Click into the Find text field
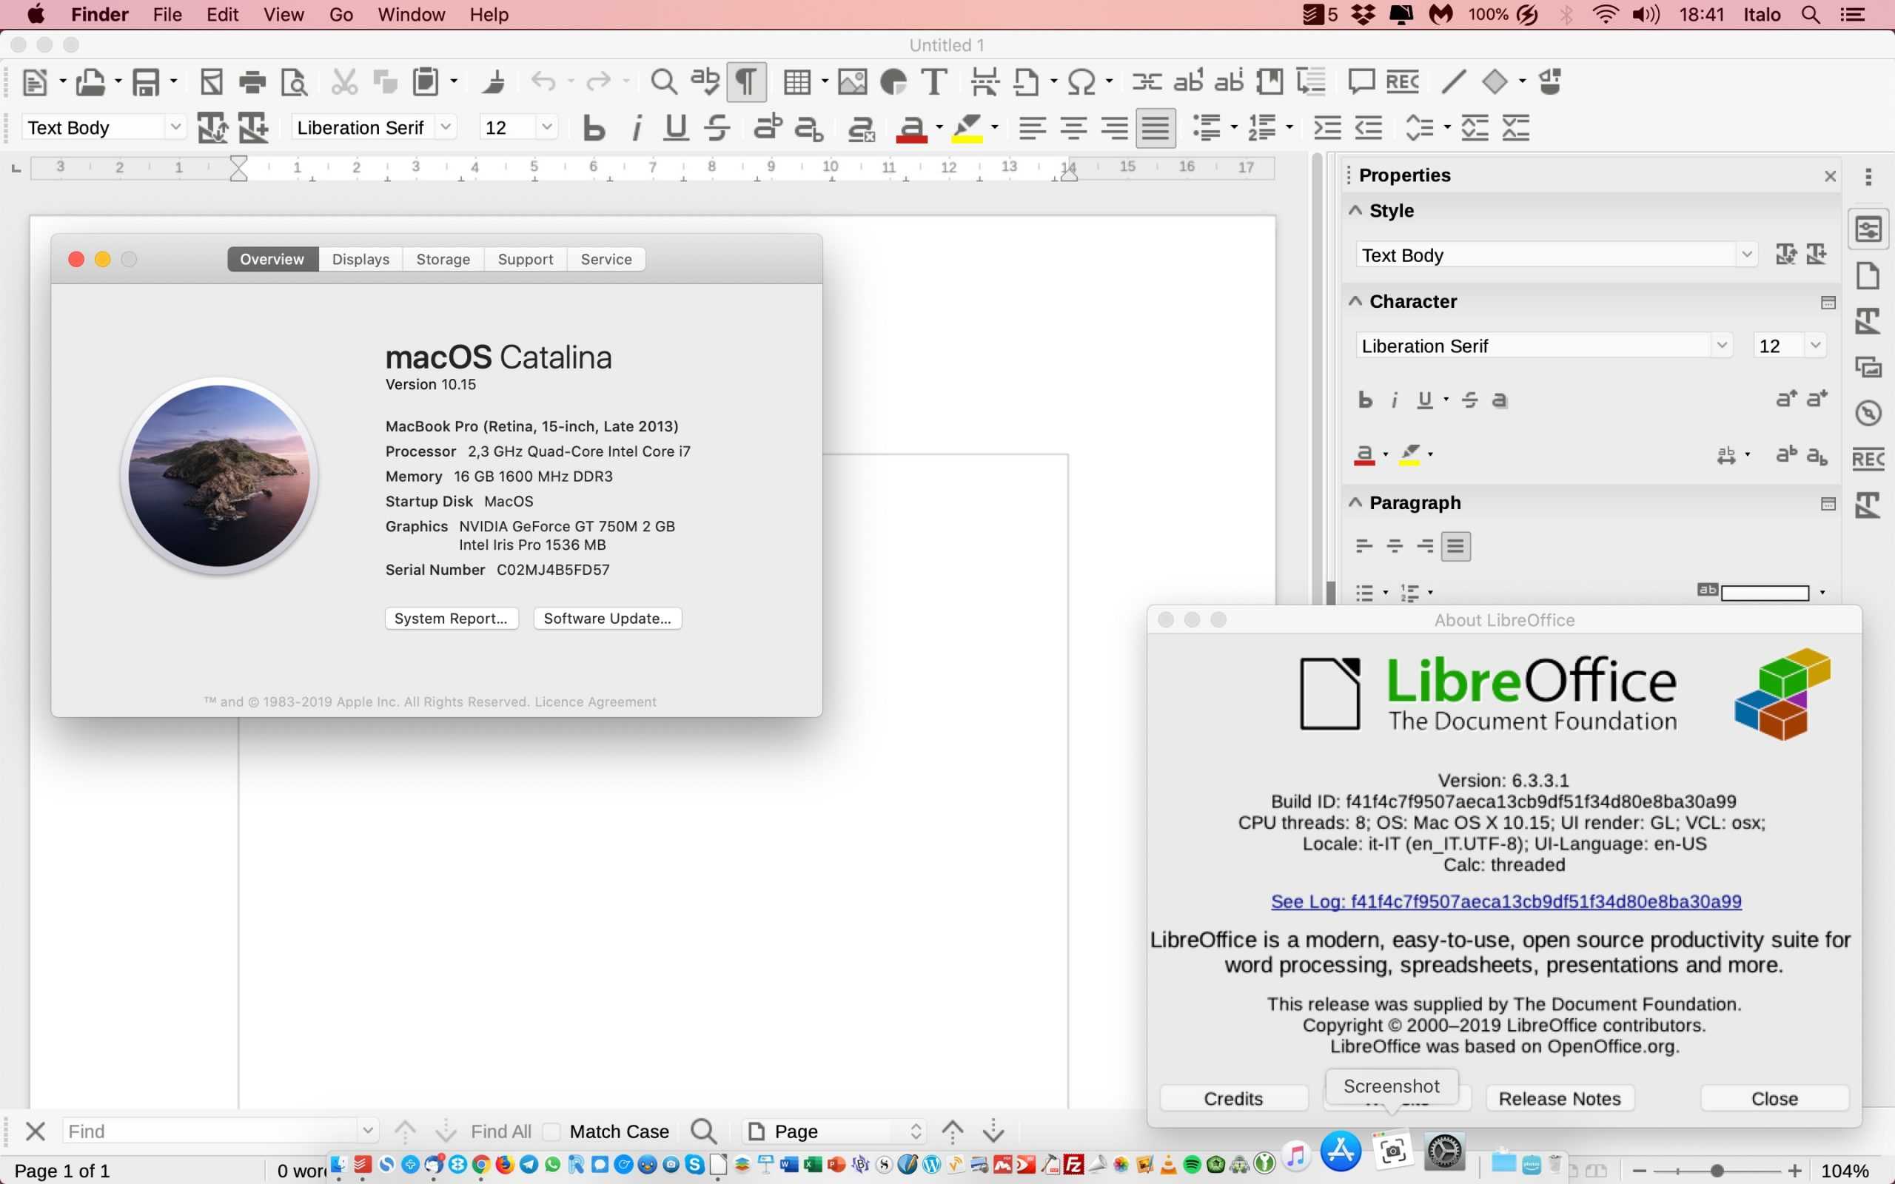Image resolution: width=1895 pixels, height=1184 pixels. click(212, 1131)
